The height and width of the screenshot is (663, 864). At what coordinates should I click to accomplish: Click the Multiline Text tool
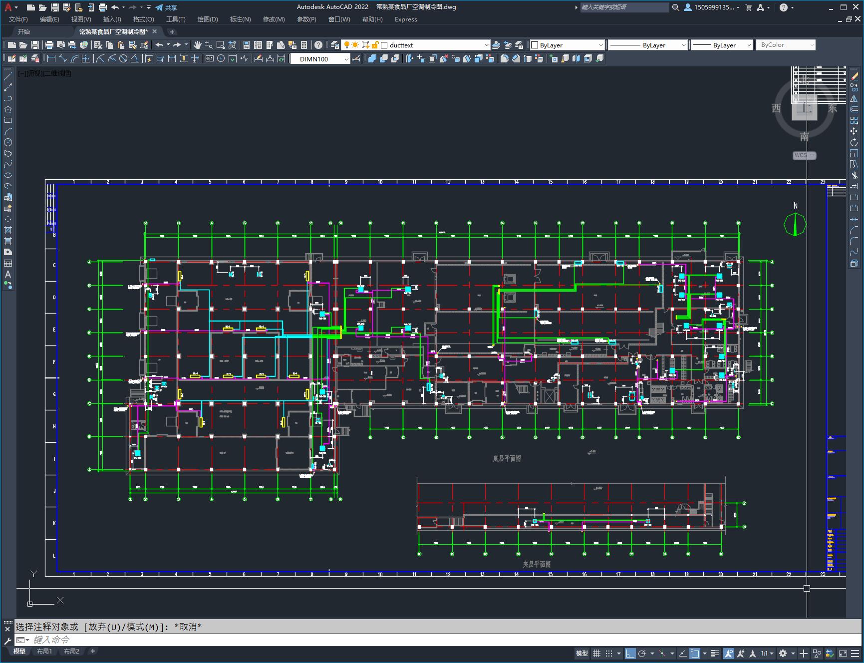(x=8, y=274)
